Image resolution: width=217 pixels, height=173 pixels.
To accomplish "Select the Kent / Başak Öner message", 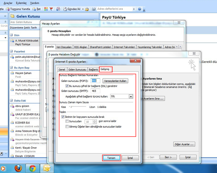I will [x=28, y=149].
